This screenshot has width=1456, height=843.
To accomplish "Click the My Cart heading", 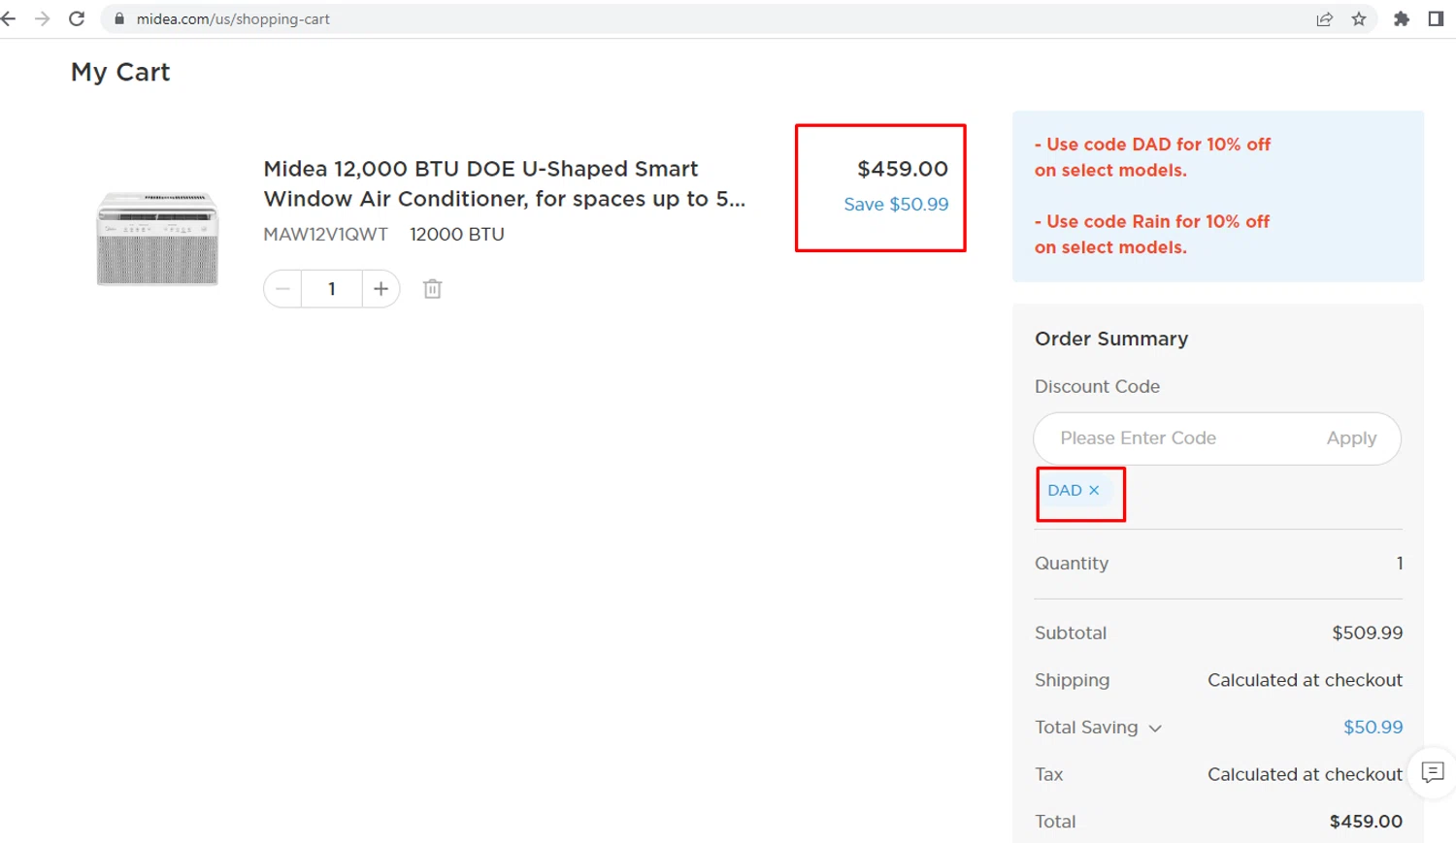I will [120, 73].
